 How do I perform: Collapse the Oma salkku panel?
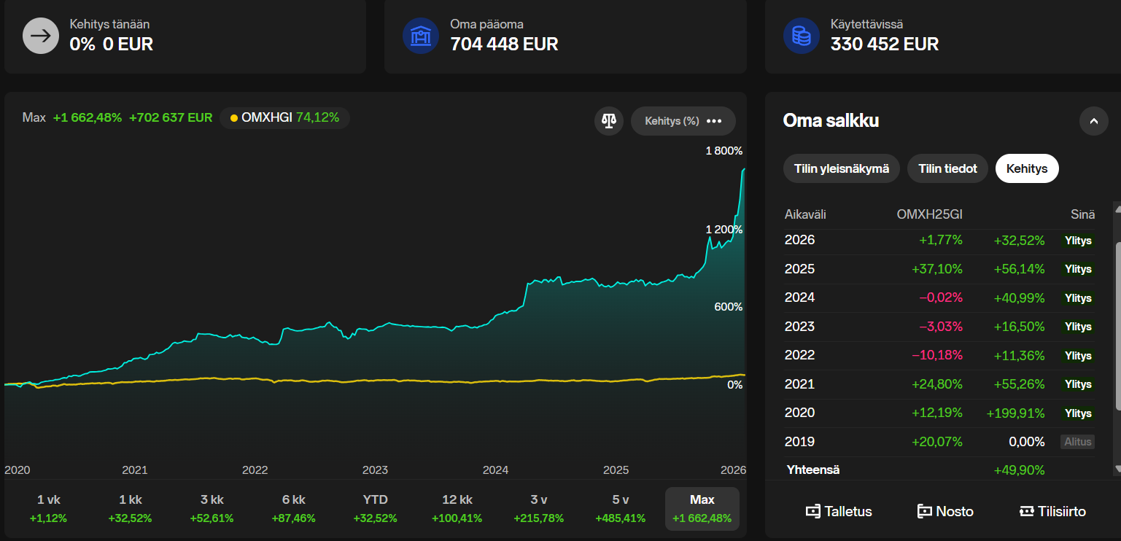coord(1093,121)
